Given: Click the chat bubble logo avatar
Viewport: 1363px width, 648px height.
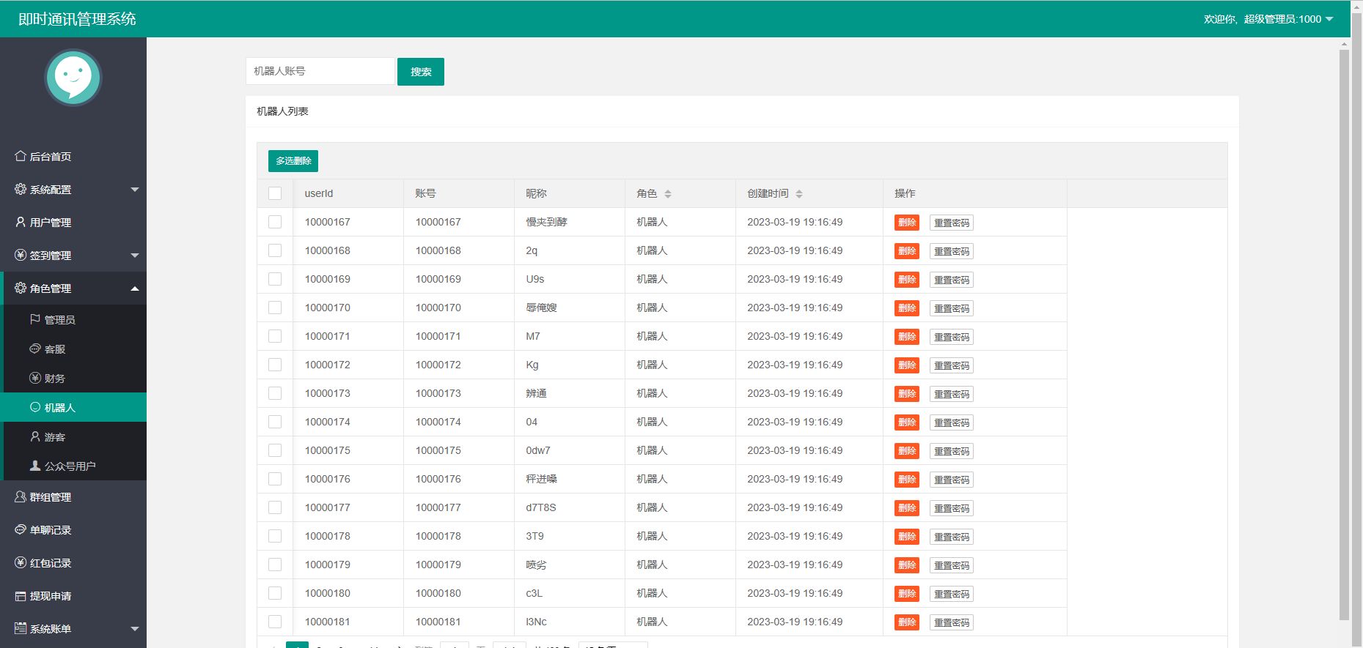Looking at the screenshot, I should pyautogui.click(x=73, y=78).
